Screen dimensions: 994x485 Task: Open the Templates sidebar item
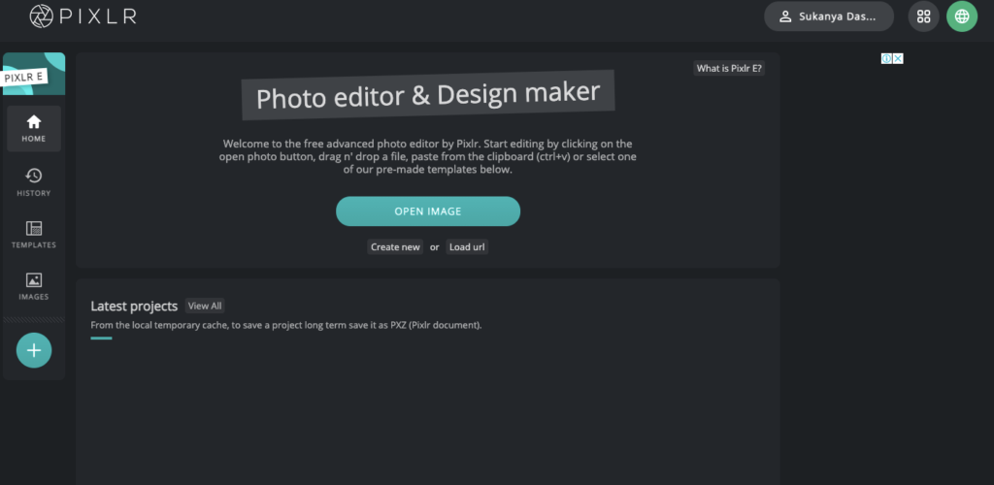(x=34, y=235)
